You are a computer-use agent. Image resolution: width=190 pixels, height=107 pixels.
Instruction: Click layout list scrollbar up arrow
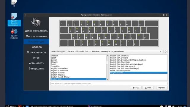(107, 56)
